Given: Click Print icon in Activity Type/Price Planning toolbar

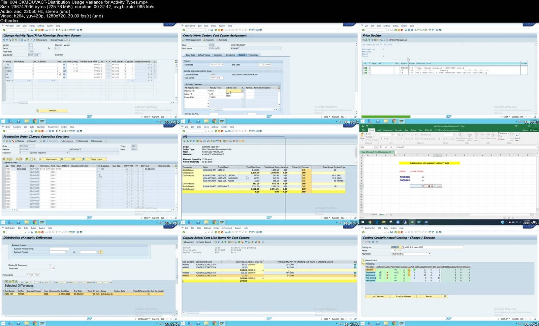Looking at the screenshot, I should (x=46, y=30).
